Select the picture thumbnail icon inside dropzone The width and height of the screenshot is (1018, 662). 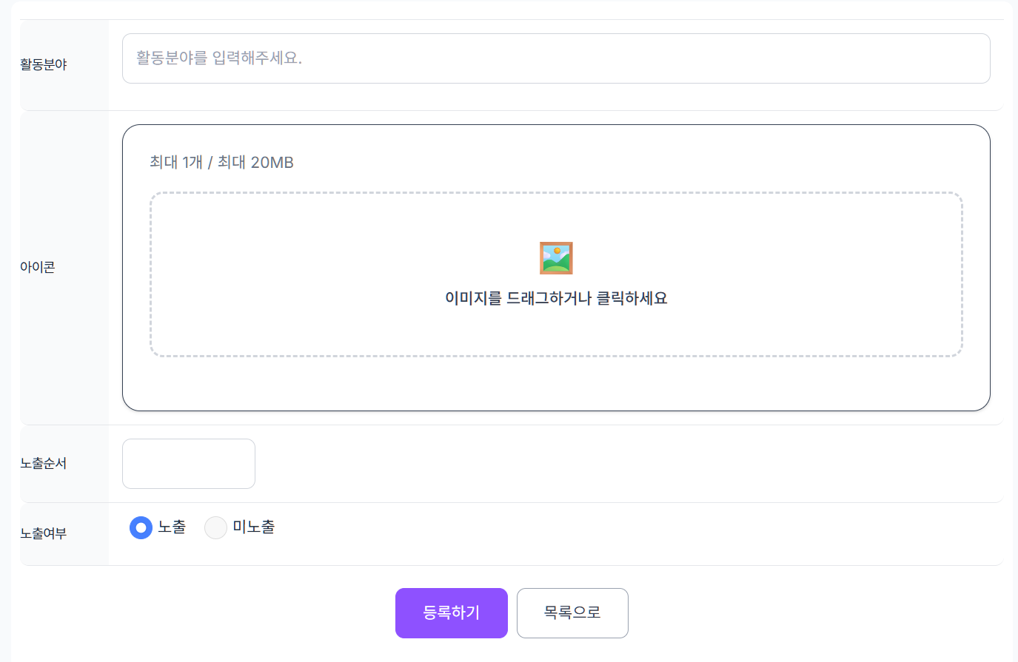(556, 257)
